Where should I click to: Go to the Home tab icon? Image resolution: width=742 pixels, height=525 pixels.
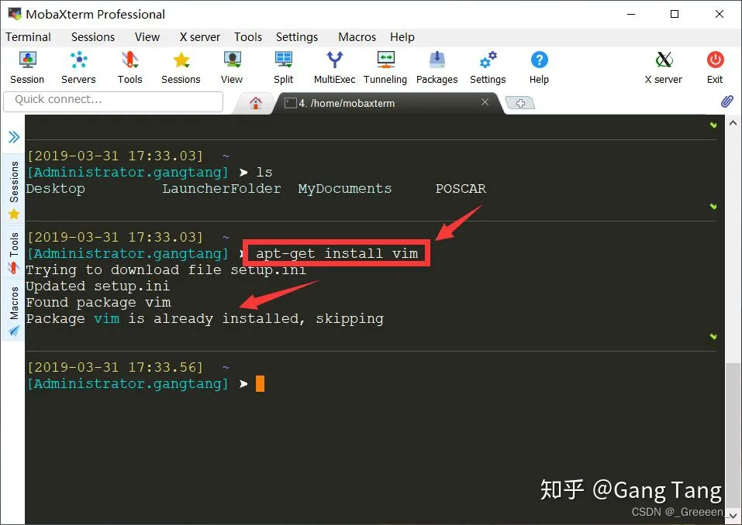click(x=256, y=103)
